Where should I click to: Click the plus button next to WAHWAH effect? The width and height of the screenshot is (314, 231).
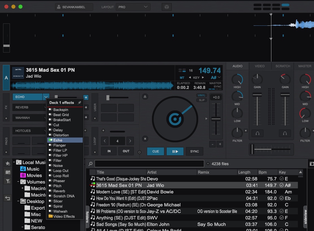[x=86, y=117]
